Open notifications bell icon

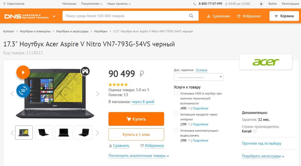coord(261,4)
